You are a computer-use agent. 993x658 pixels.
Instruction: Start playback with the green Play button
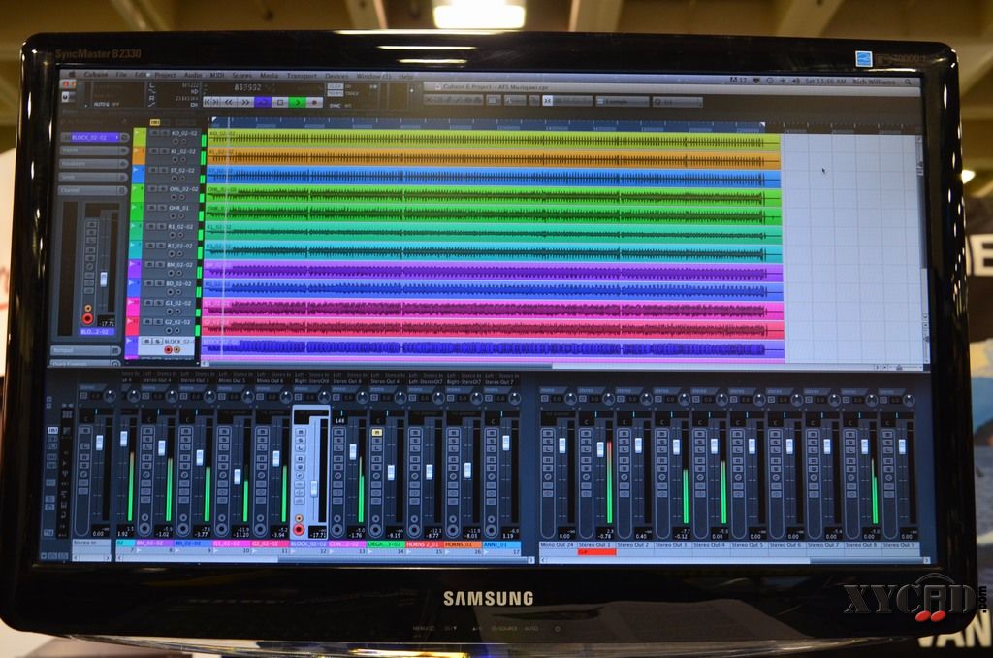(298, 102)
